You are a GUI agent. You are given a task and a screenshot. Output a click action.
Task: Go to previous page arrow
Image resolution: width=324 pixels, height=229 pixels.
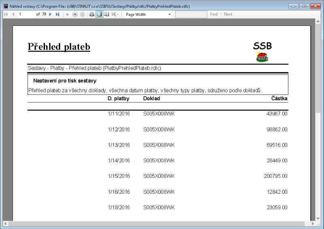13,14
